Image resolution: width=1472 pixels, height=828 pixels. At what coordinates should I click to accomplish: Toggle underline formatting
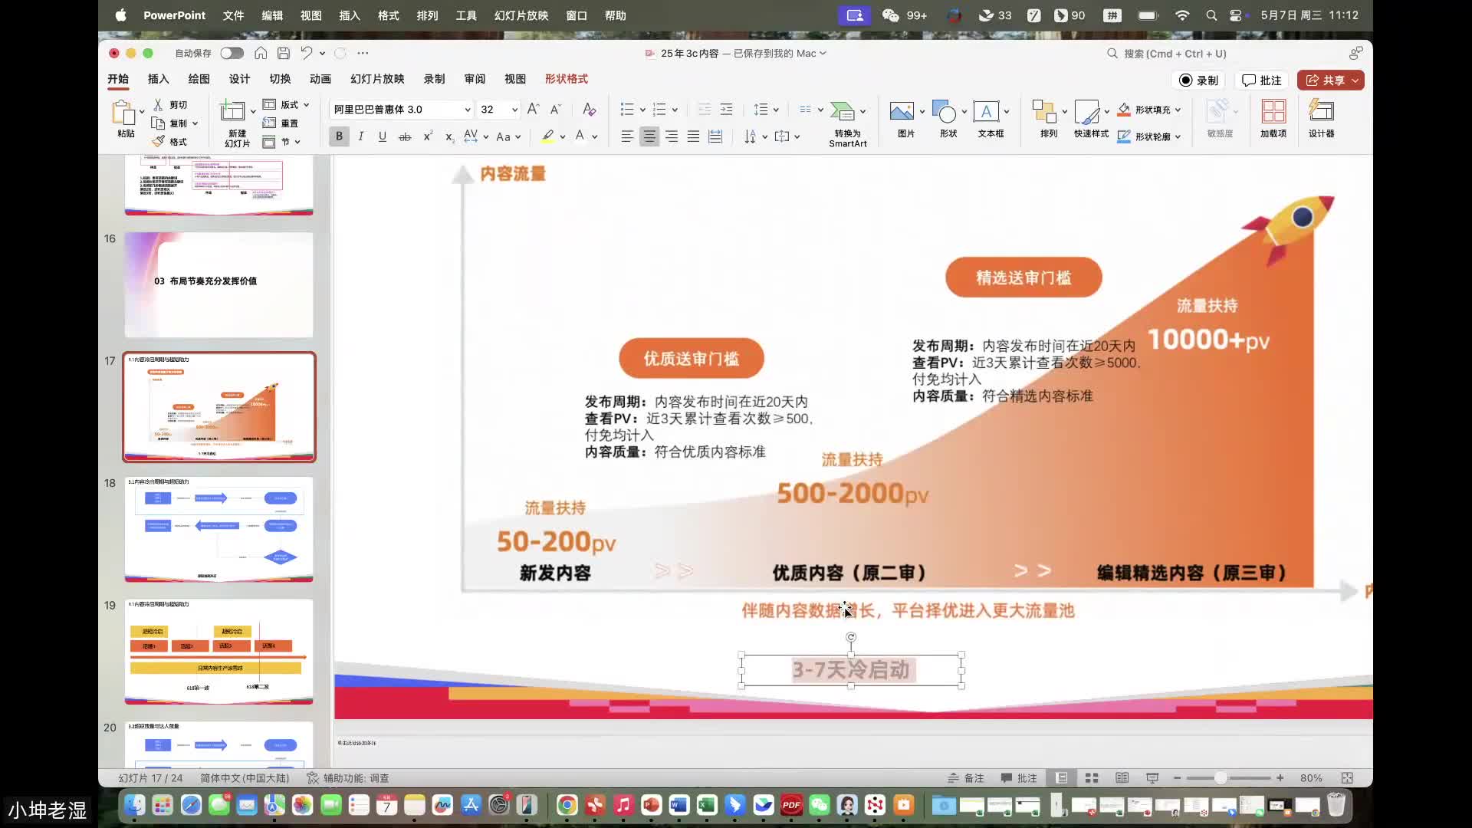(383, 136)
